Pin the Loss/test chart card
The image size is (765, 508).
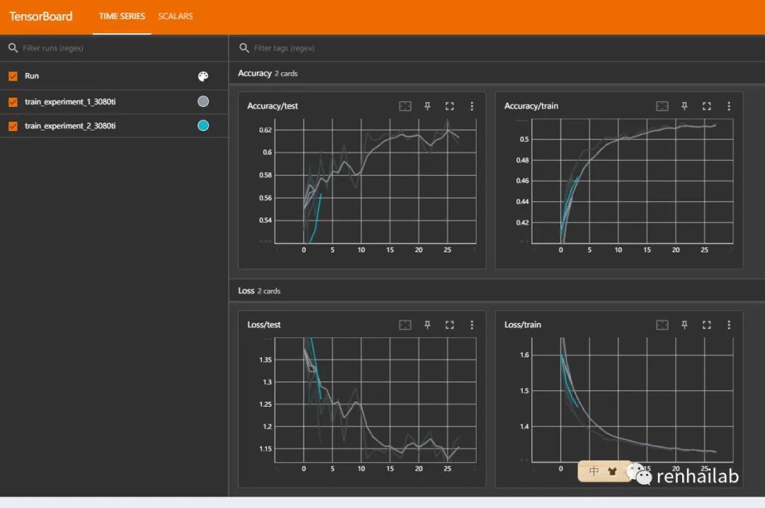pyautogui.click(x=427, y=324)
